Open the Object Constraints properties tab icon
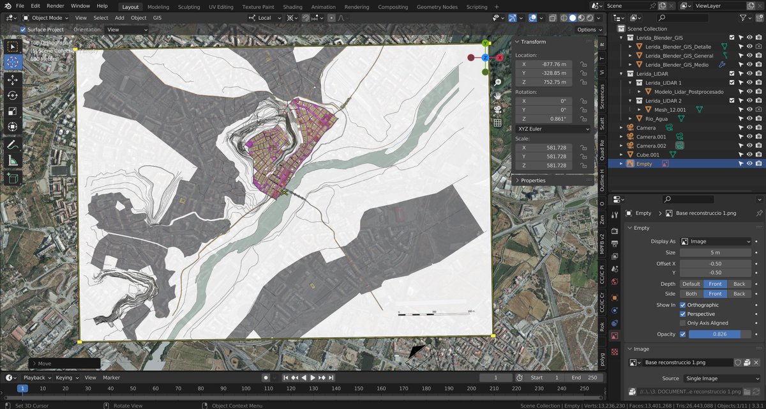Image resolution: width=766 pixels, height=409 pixels. pyautogui.click(x=614, y=323)
